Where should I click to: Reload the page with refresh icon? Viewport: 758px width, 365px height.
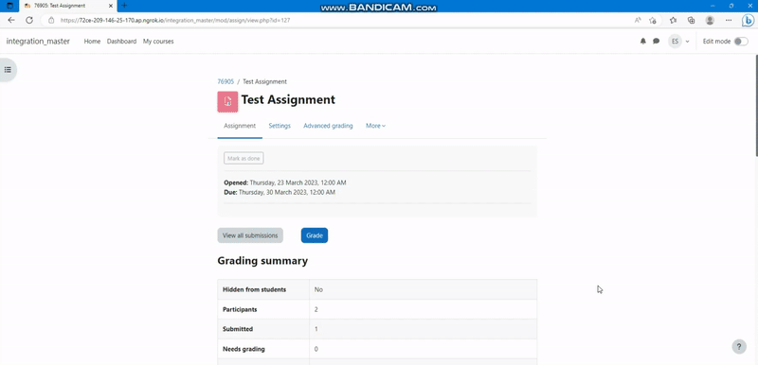point(29,20)
